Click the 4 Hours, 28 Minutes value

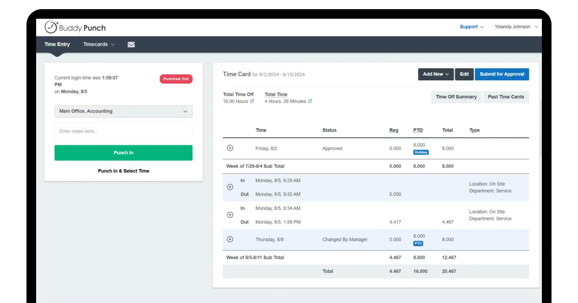coord(285,101)
